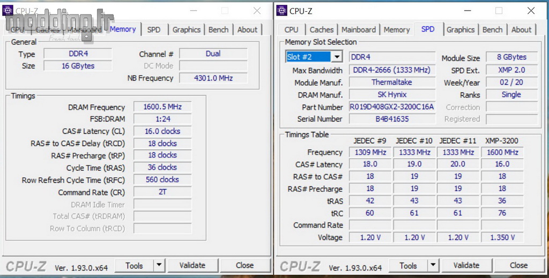Open the CPU tab in right window
The height and width of the screenshot is (278, 549).
291,29
